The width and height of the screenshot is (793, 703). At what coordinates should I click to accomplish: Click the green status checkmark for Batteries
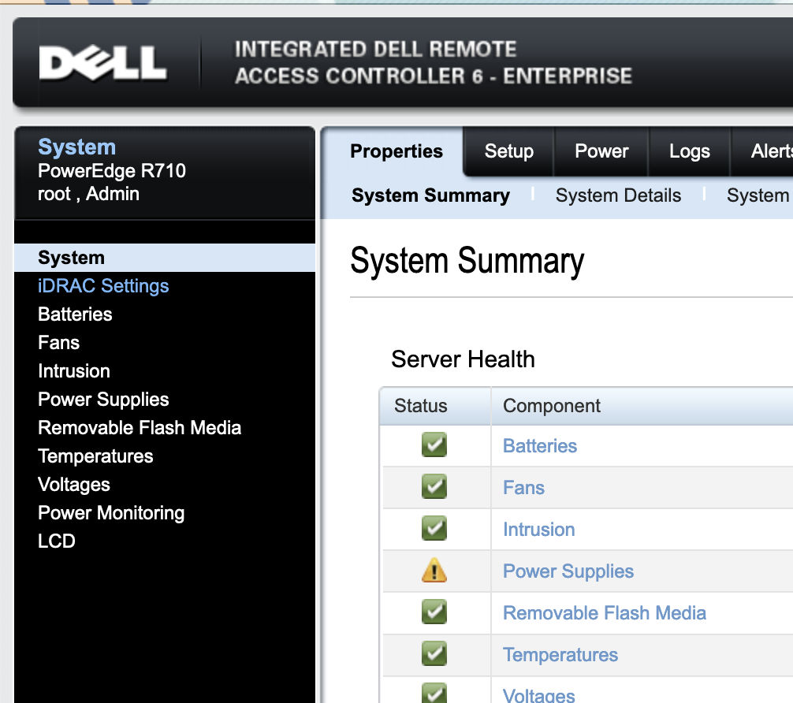pos(435,445)
